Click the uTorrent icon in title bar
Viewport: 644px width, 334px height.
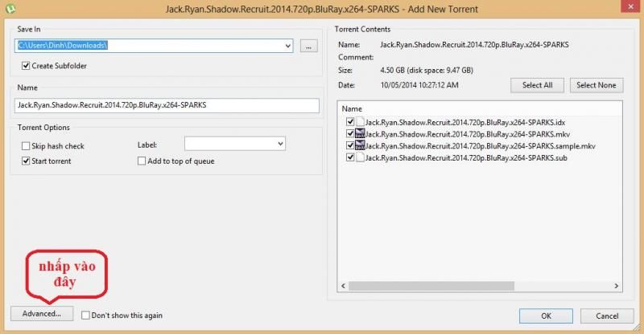point(10,9)
